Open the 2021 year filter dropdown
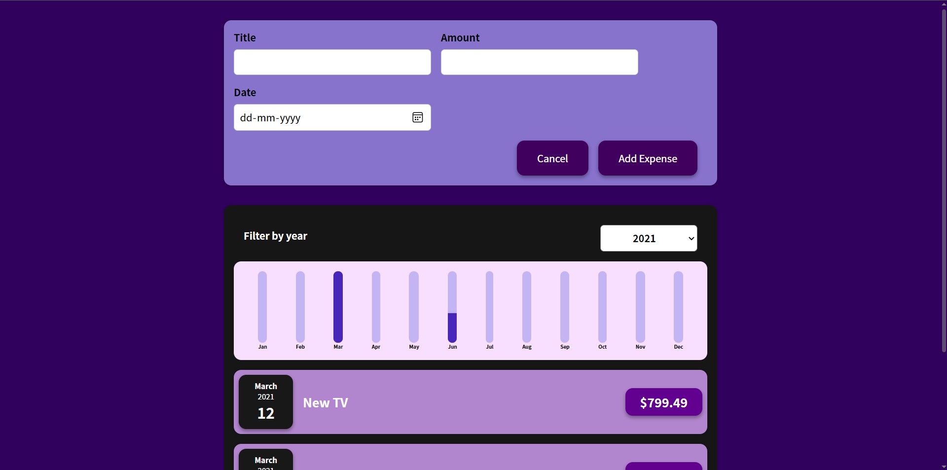947x470 pixels. 649,238
